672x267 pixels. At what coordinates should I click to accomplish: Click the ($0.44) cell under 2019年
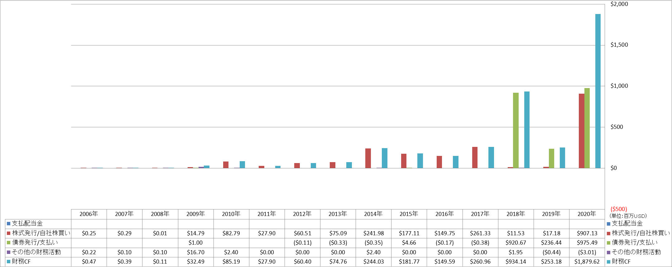click(x=551, y=252)
